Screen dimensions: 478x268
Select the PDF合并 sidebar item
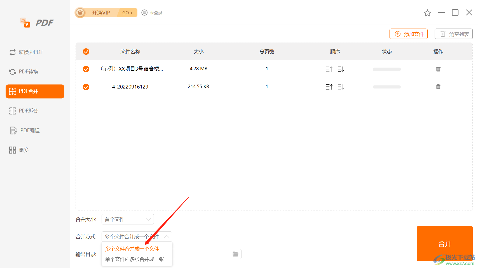35,91
